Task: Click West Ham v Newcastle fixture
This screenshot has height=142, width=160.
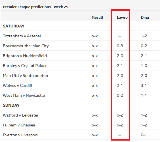Action: pos(24,95)
